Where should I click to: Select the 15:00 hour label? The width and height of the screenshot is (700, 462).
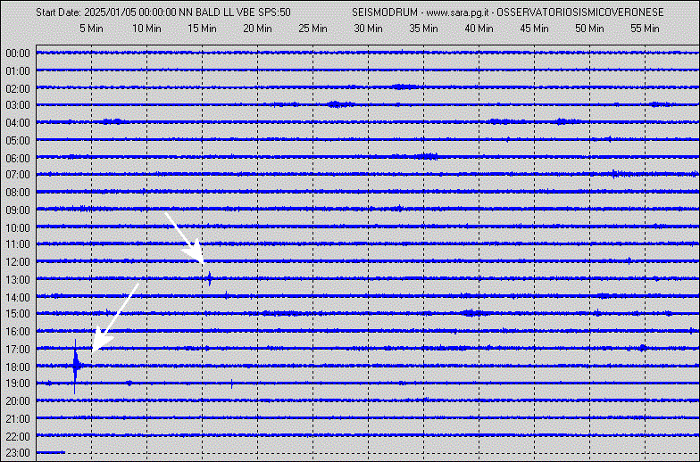click(18, 314)
